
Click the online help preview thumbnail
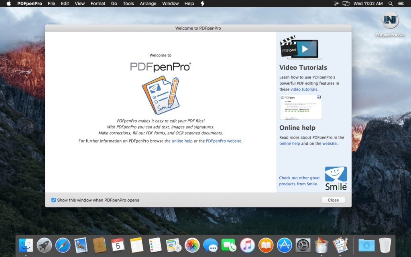coord(301,107)
